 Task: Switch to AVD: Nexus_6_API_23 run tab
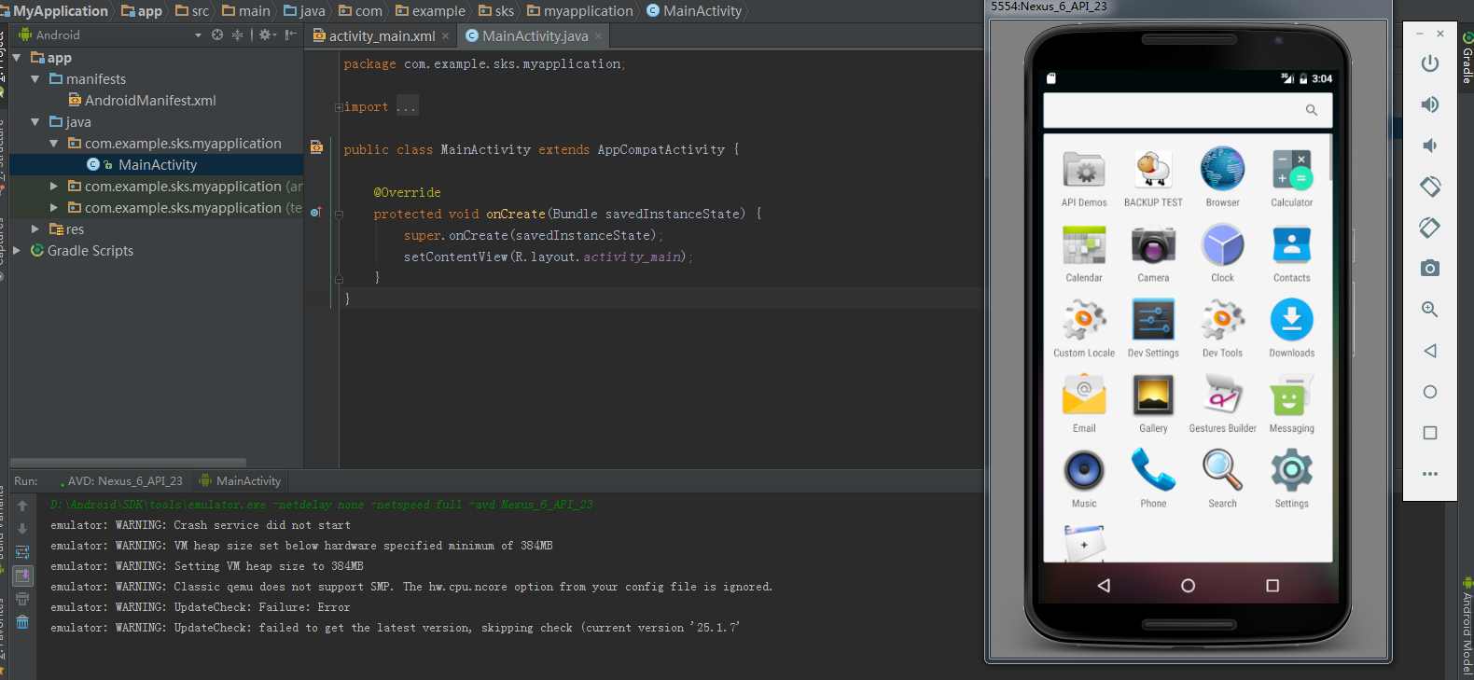coord(119,481)
